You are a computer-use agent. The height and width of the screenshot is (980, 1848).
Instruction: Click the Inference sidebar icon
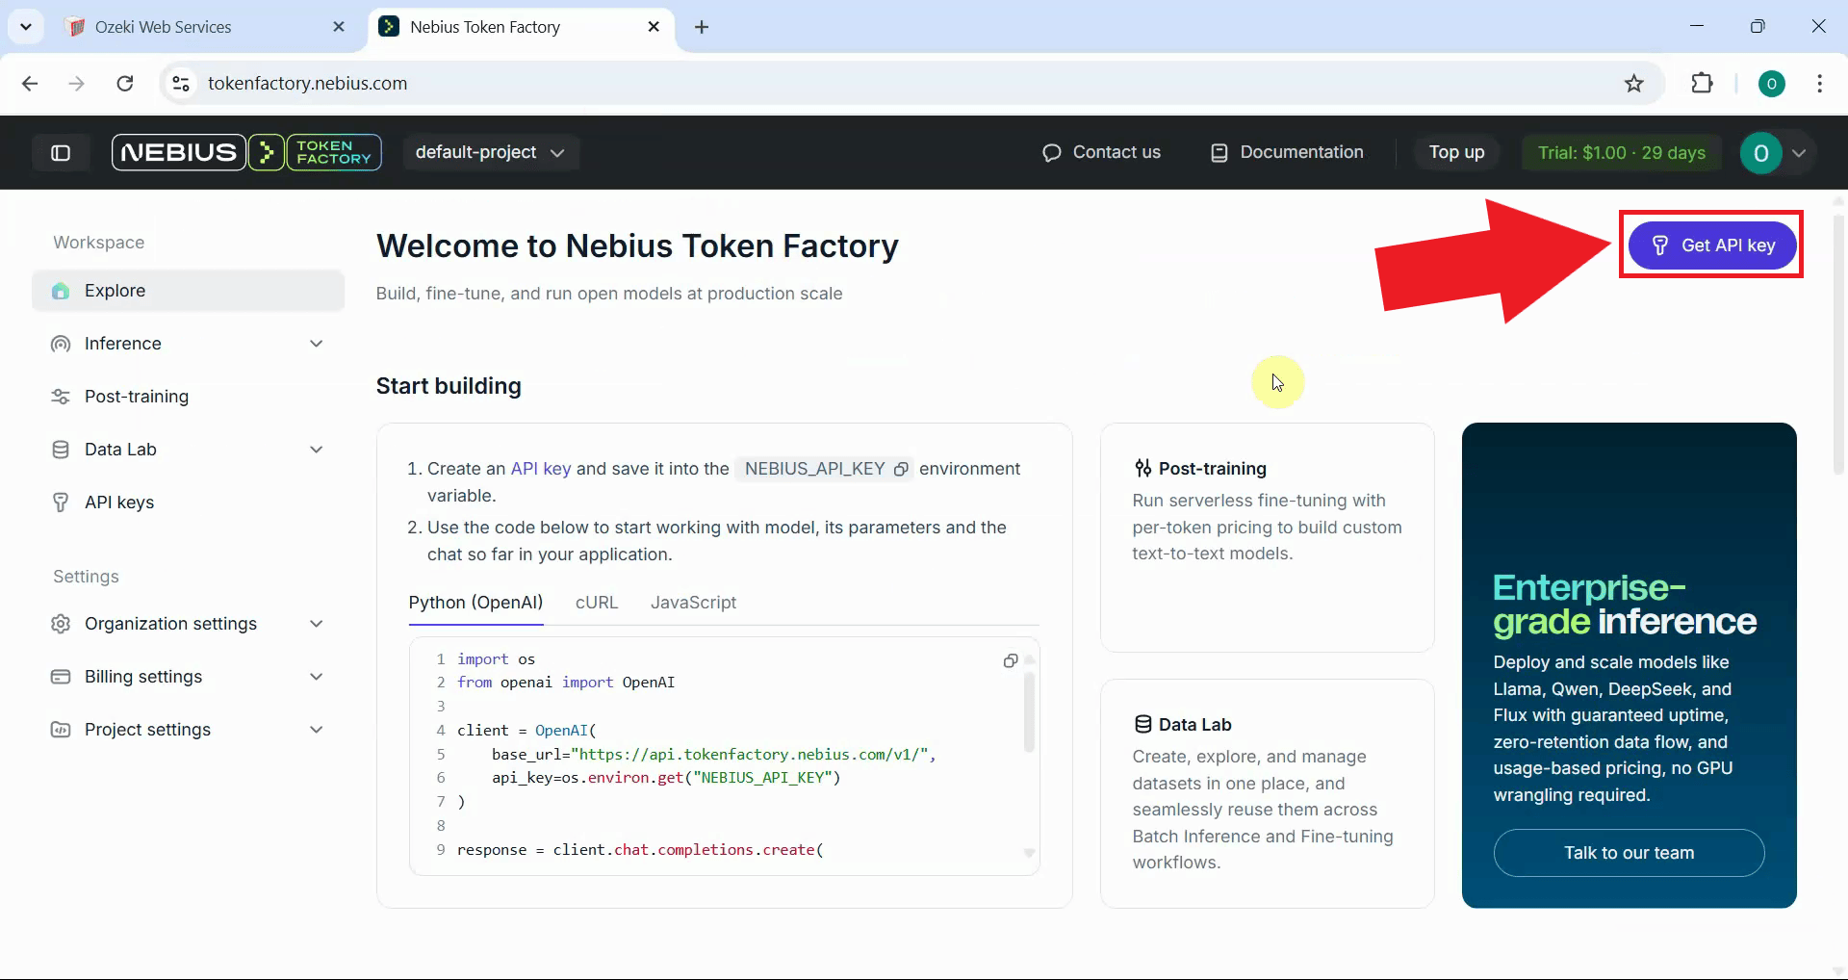click(60, 344)
